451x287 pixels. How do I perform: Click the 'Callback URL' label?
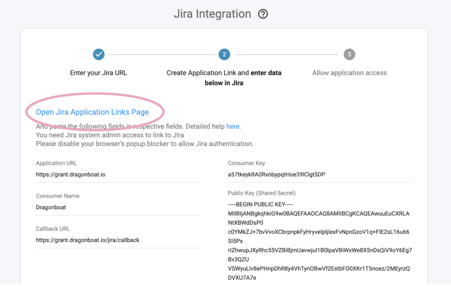[x=52, y=229]
